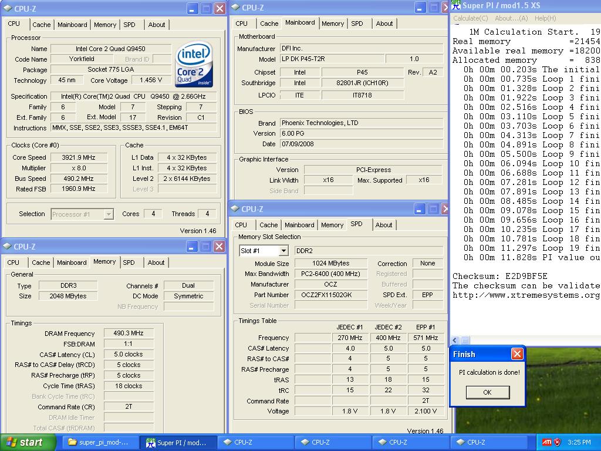Click the red shield security tray icon
The image size is (601, 451).
(558, 442)
